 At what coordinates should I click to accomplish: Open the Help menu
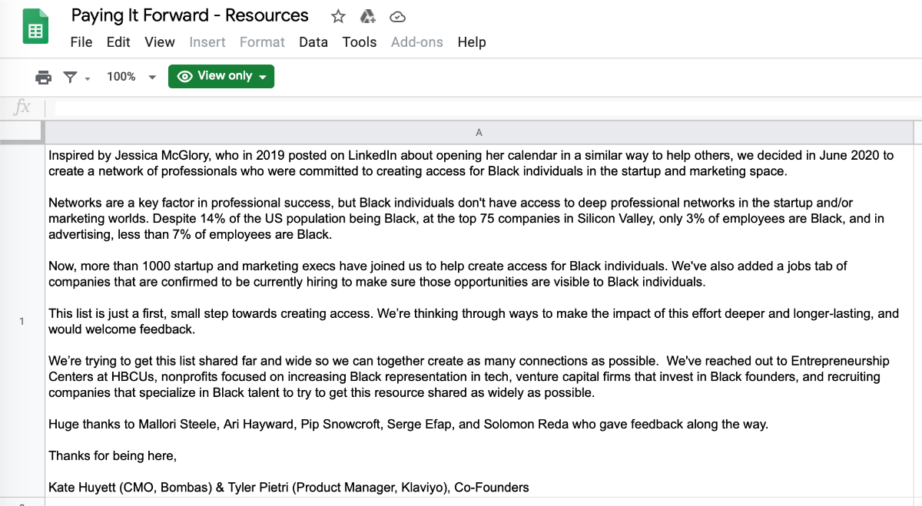click(472, 42)
